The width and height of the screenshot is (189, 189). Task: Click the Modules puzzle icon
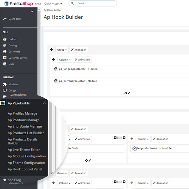5,84
